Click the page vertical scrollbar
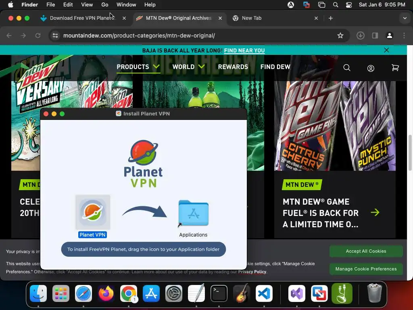This screenshot has width=413, height=310. pos(410,153)
